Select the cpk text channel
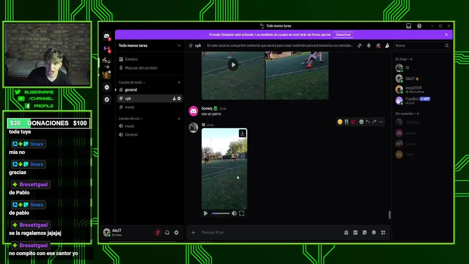The height and width of the screenshot is (264, 469). click(149, 99)
